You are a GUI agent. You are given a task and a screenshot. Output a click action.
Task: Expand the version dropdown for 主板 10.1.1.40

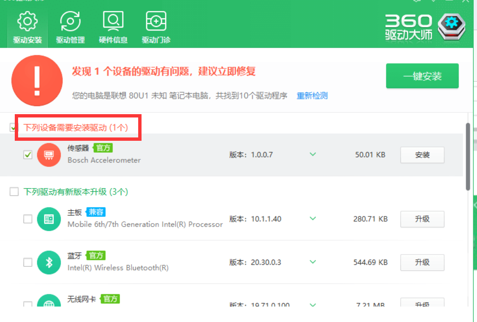pyautogui.click(x=313, y=218)
